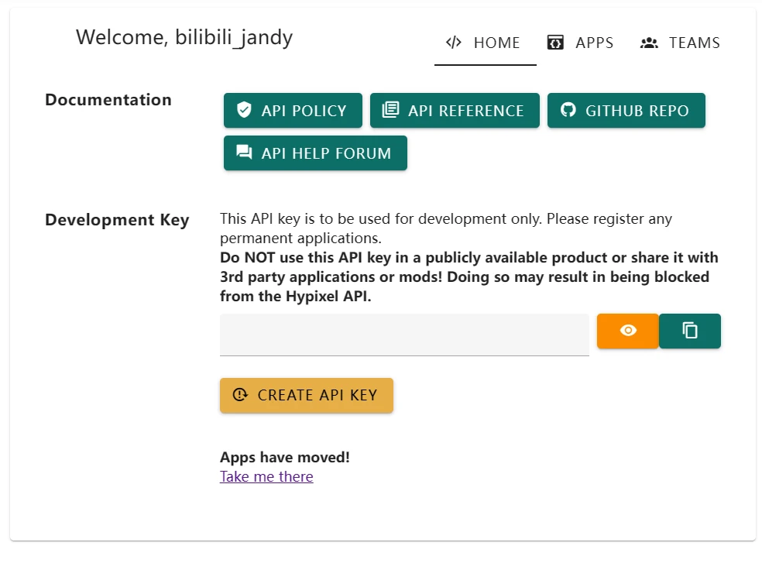Click the shield icon on API Policy
Image resolution: width=762 pixels, height=563 pixels.
coord(245,110)
